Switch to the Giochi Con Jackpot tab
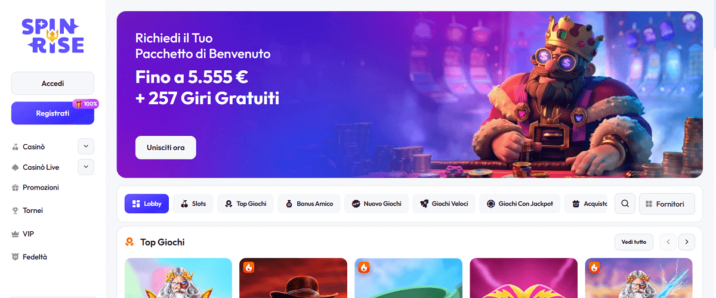Image resolution: width=716 pixels, height=298 pixels. [x=520, y=203]
